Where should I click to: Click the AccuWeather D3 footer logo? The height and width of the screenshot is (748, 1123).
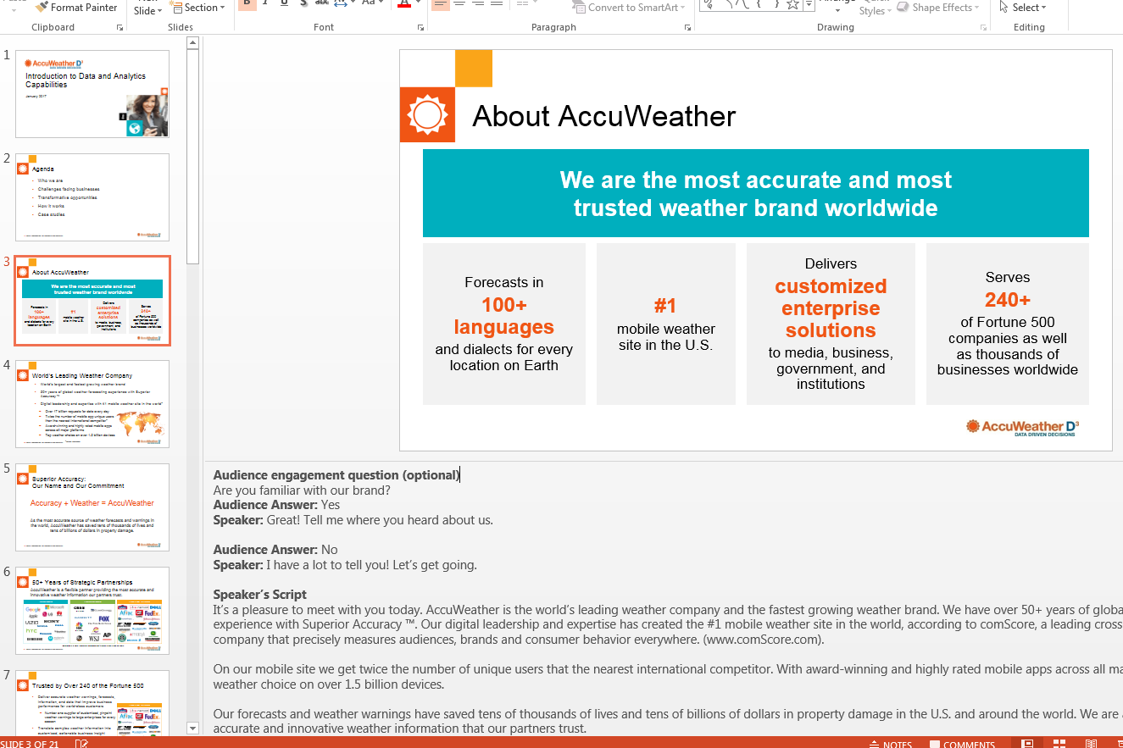coord(1023,427)
